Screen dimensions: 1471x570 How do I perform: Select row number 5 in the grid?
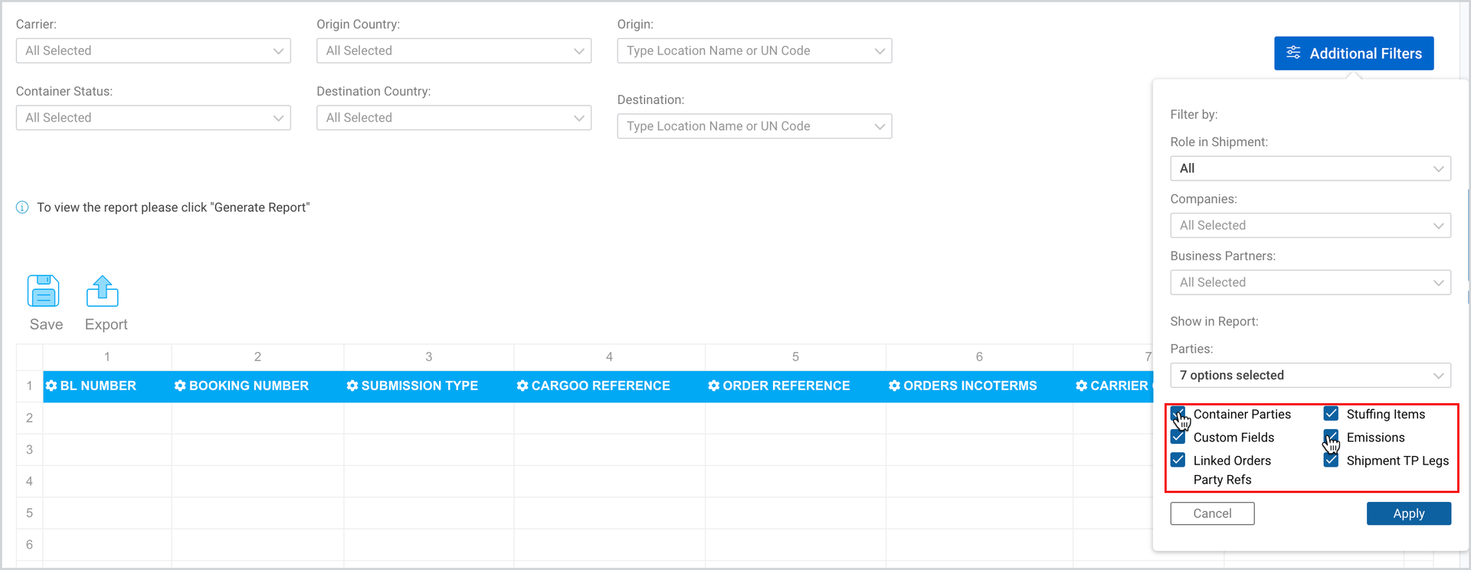[x=30, y=513]
